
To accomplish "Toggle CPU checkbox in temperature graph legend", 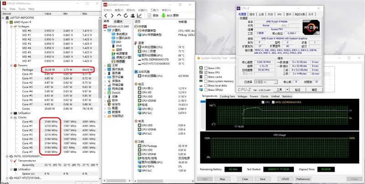I will (263, 102).
